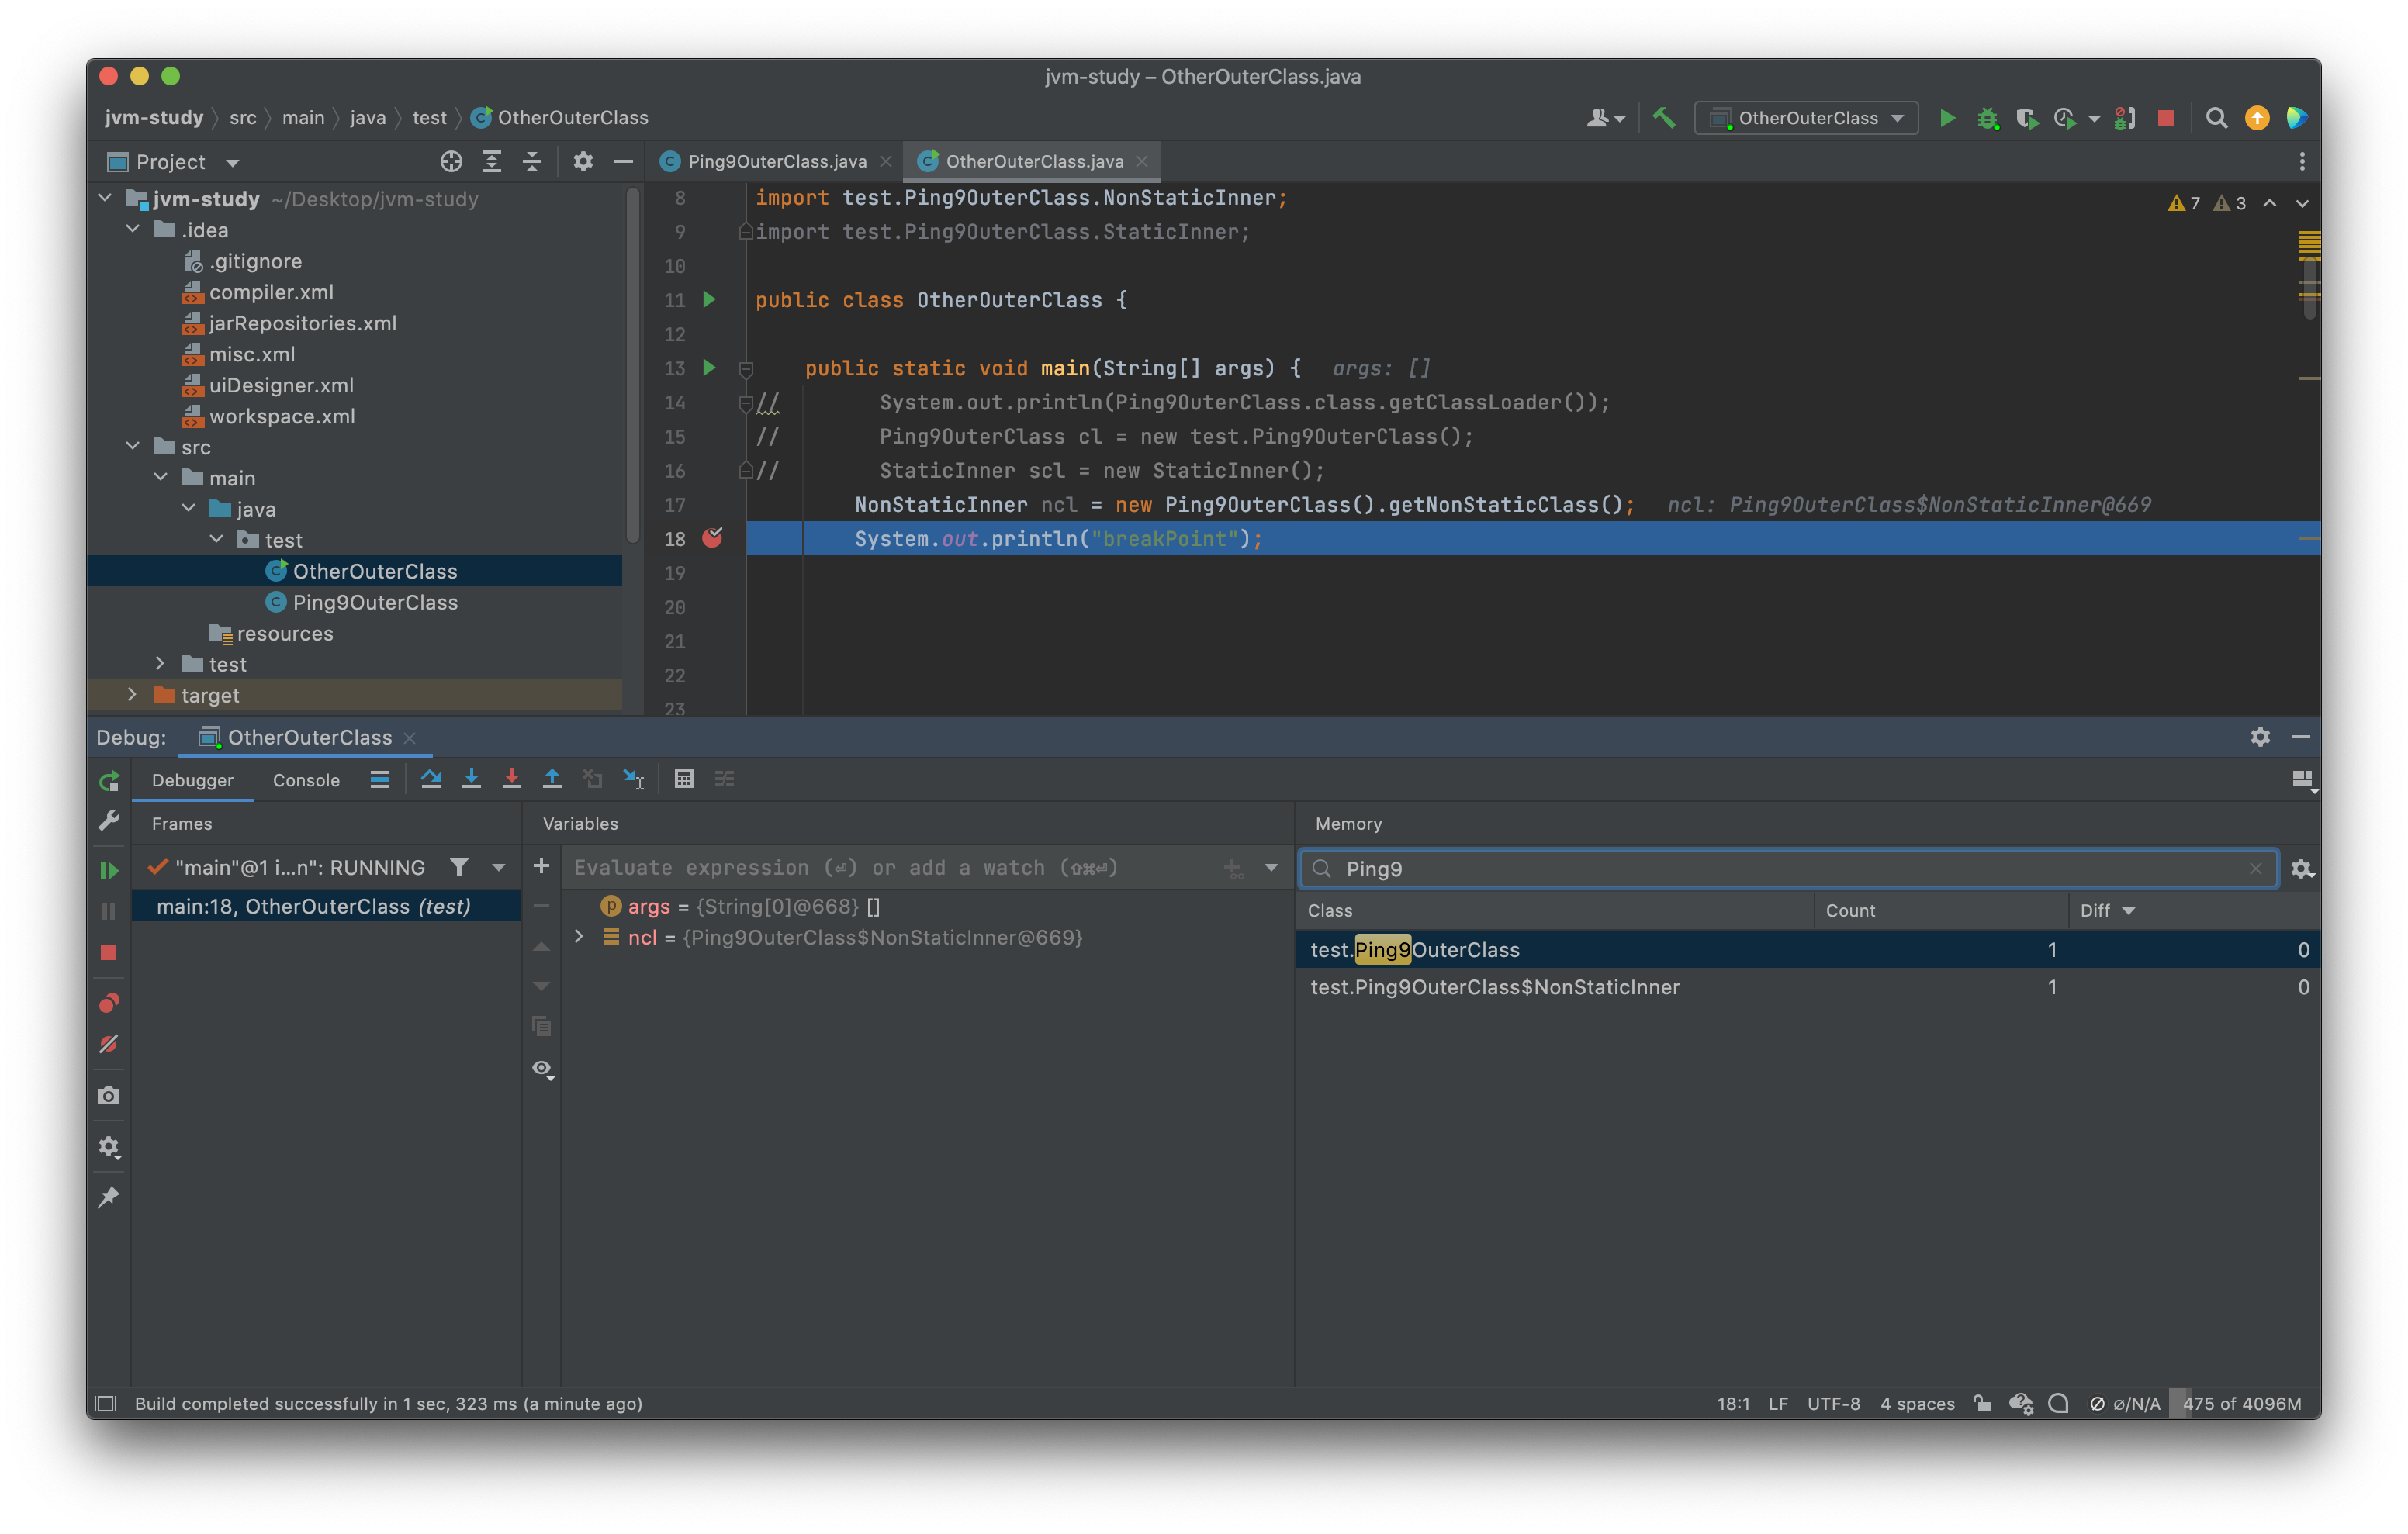
Task: Open View Breakpoints in debug sidebar
Action: (109, 1003)
